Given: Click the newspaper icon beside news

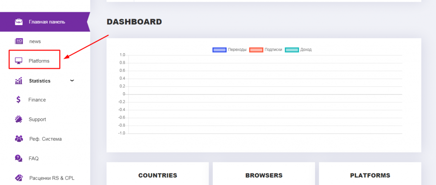Looking at the screenshot, I should pos(19,41).
